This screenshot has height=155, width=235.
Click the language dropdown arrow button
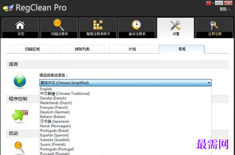pos(209,83)
